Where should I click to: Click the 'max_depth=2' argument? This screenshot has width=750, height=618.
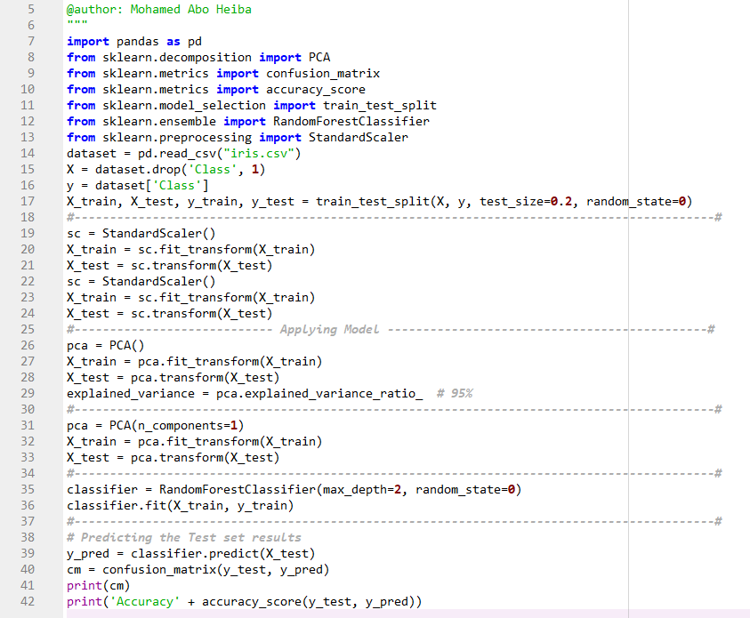coord(362,489)
